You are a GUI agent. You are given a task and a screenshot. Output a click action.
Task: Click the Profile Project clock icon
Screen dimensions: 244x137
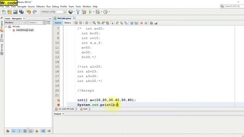pyautogui.click(x=106, y=12)
